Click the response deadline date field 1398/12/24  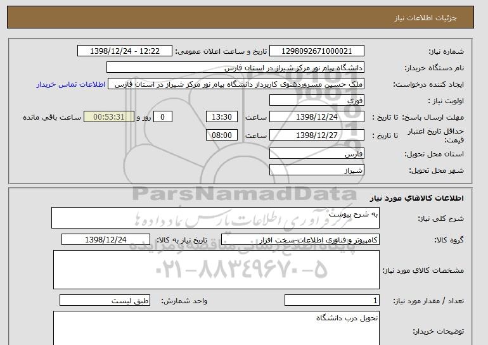pos(316,117)
